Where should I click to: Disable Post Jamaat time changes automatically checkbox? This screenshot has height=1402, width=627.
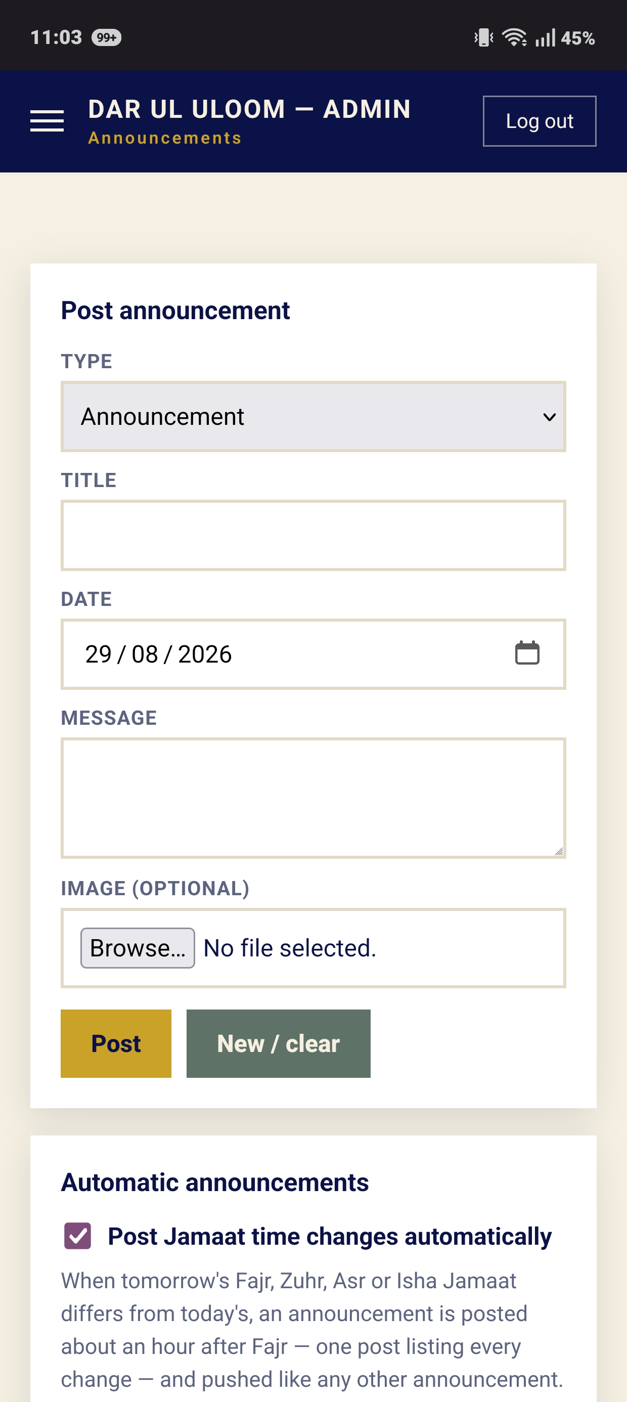pyautogui.click(x=78, y=1236)
